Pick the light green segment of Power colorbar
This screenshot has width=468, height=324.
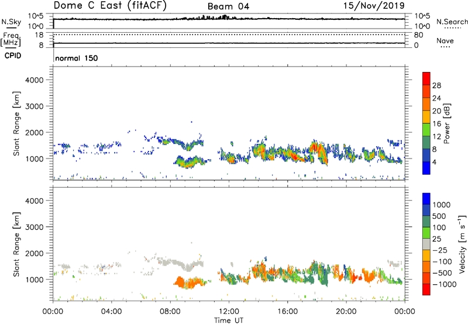pyautogui.click(x=426, y=129)
